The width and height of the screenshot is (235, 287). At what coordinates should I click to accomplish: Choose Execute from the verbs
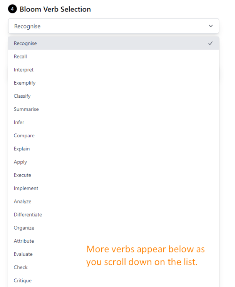coord(22,175)
